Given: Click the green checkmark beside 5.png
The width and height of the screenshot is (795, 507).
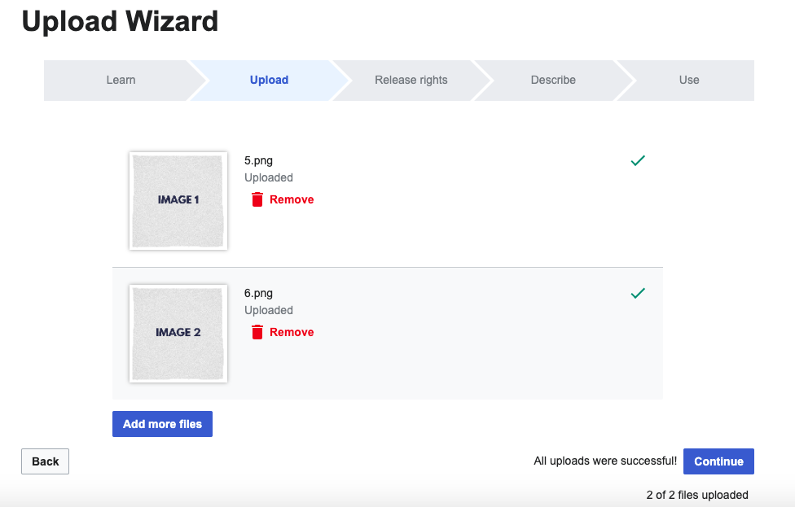Looking at the screenshot, I should tap(638, 161).
